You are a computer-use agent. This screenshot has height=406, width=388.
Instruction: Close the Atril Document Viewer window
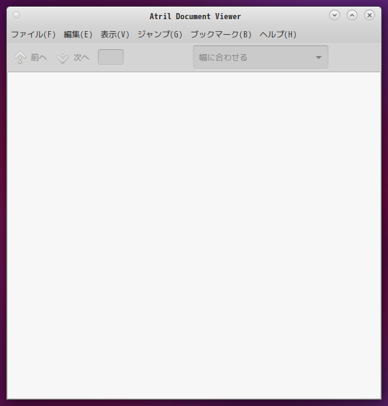[x=369, y=16]
